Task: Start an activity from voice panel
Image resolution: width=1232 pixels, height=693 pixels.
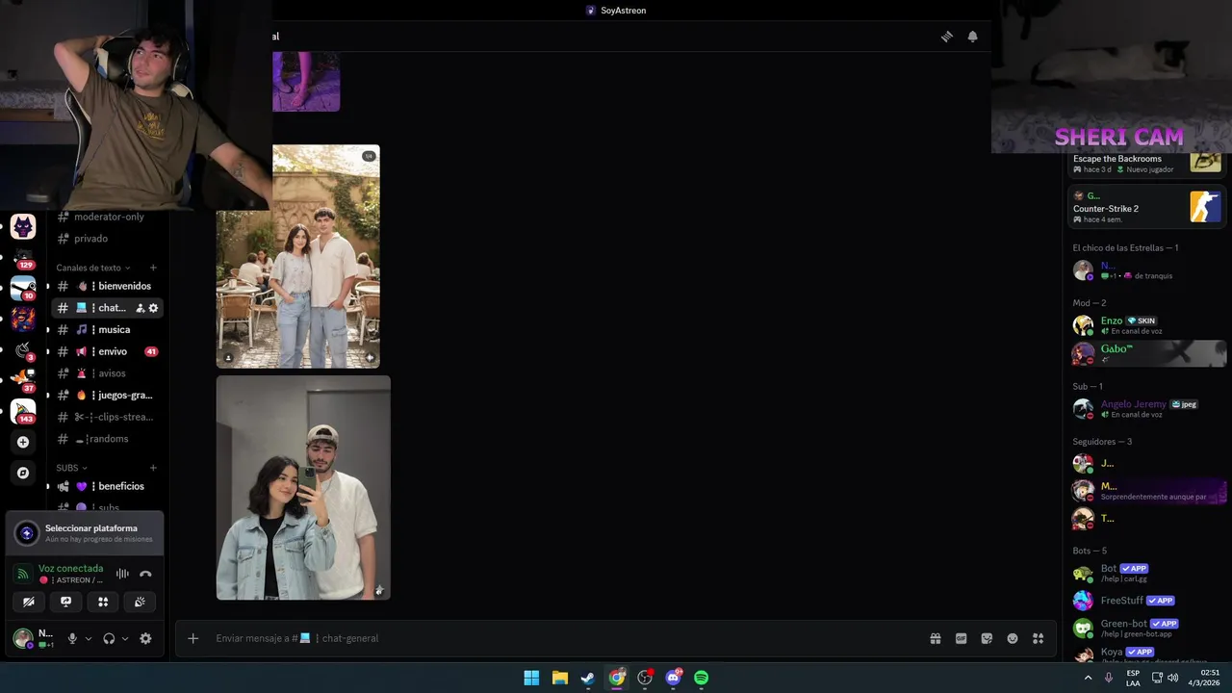Action: [x=103, y=602]
